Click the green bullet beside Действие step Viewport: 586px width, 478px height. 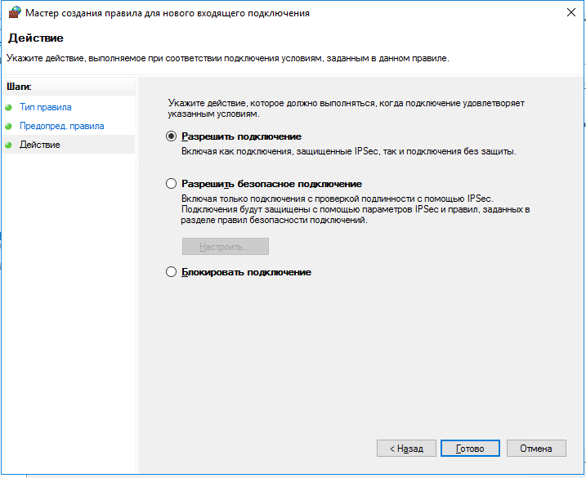9,145
